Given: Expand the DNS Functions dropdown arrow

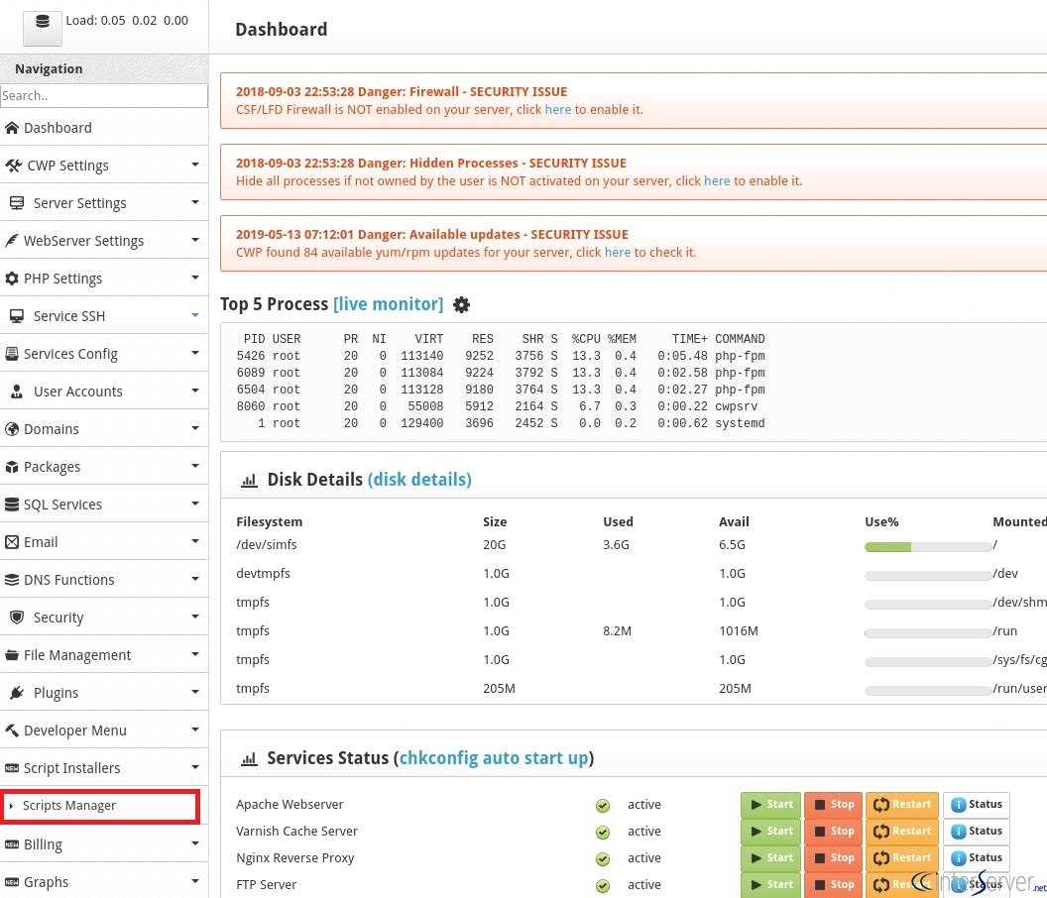Looking at the screenshot, I should click(x=195, y=580).
